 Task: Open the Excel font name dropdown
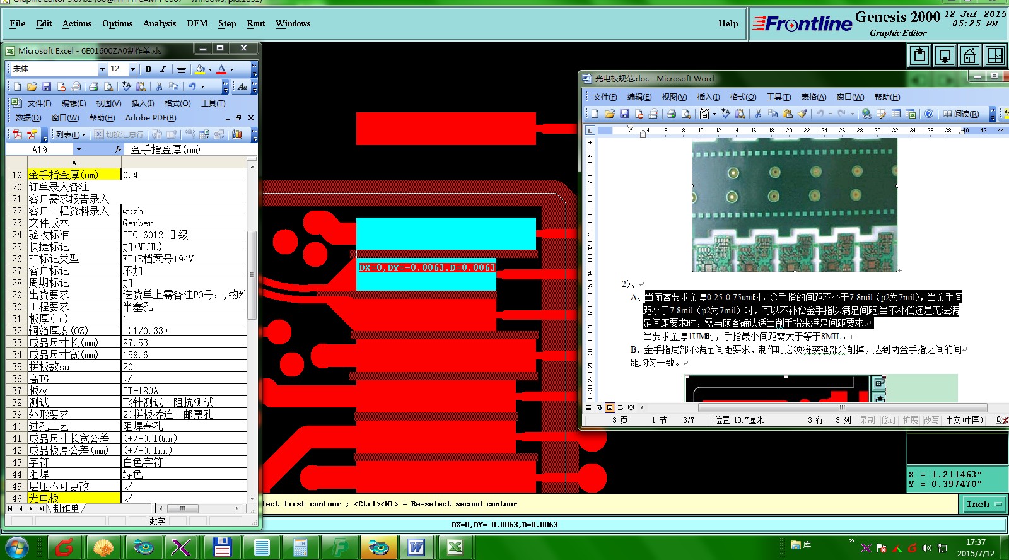coord(102,69)
